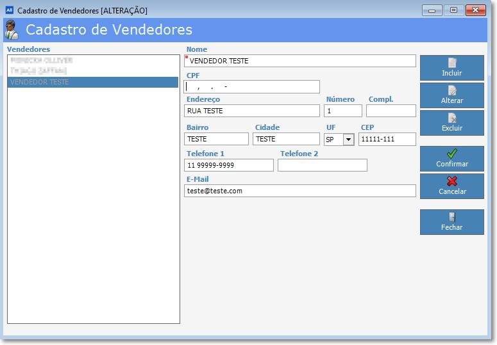Edit the E-Mail field
The width and height of the screenshot is (497, 345).
click(300, 191)
